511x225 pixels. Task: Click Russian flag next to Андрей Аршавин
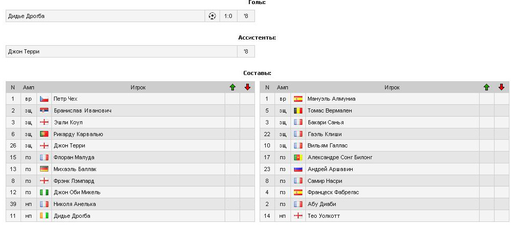point(298,169)
